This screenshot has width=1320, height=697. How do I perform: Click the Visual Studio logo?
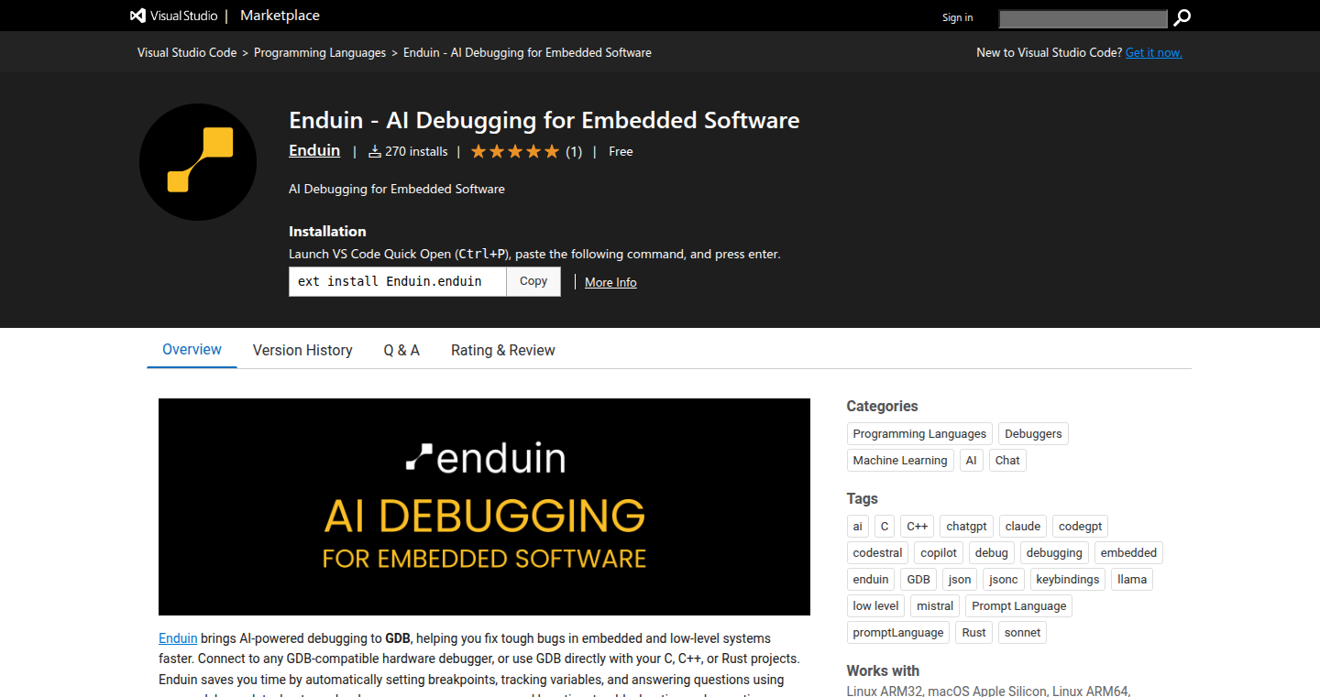click(174, 16)
